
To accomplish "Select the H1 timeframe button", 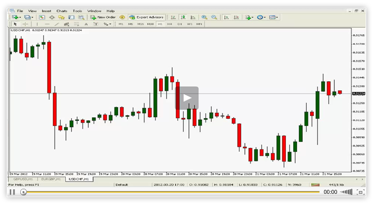I will pos(160,24).
